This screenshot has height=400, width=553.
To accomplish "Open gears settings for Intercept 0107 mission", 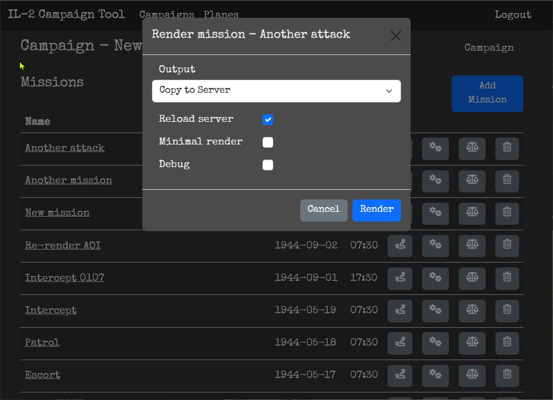I will 436,278.
